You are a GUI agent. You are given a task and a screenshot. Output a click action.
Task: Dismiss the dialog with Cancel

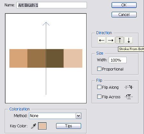(124, 15)
